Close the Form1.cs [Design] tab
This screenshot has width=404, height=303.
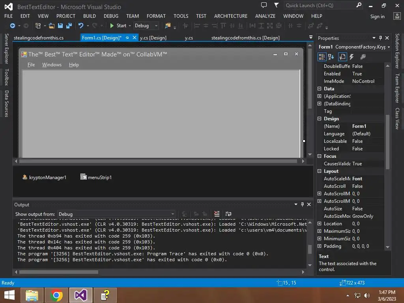[x=134, y=37]
